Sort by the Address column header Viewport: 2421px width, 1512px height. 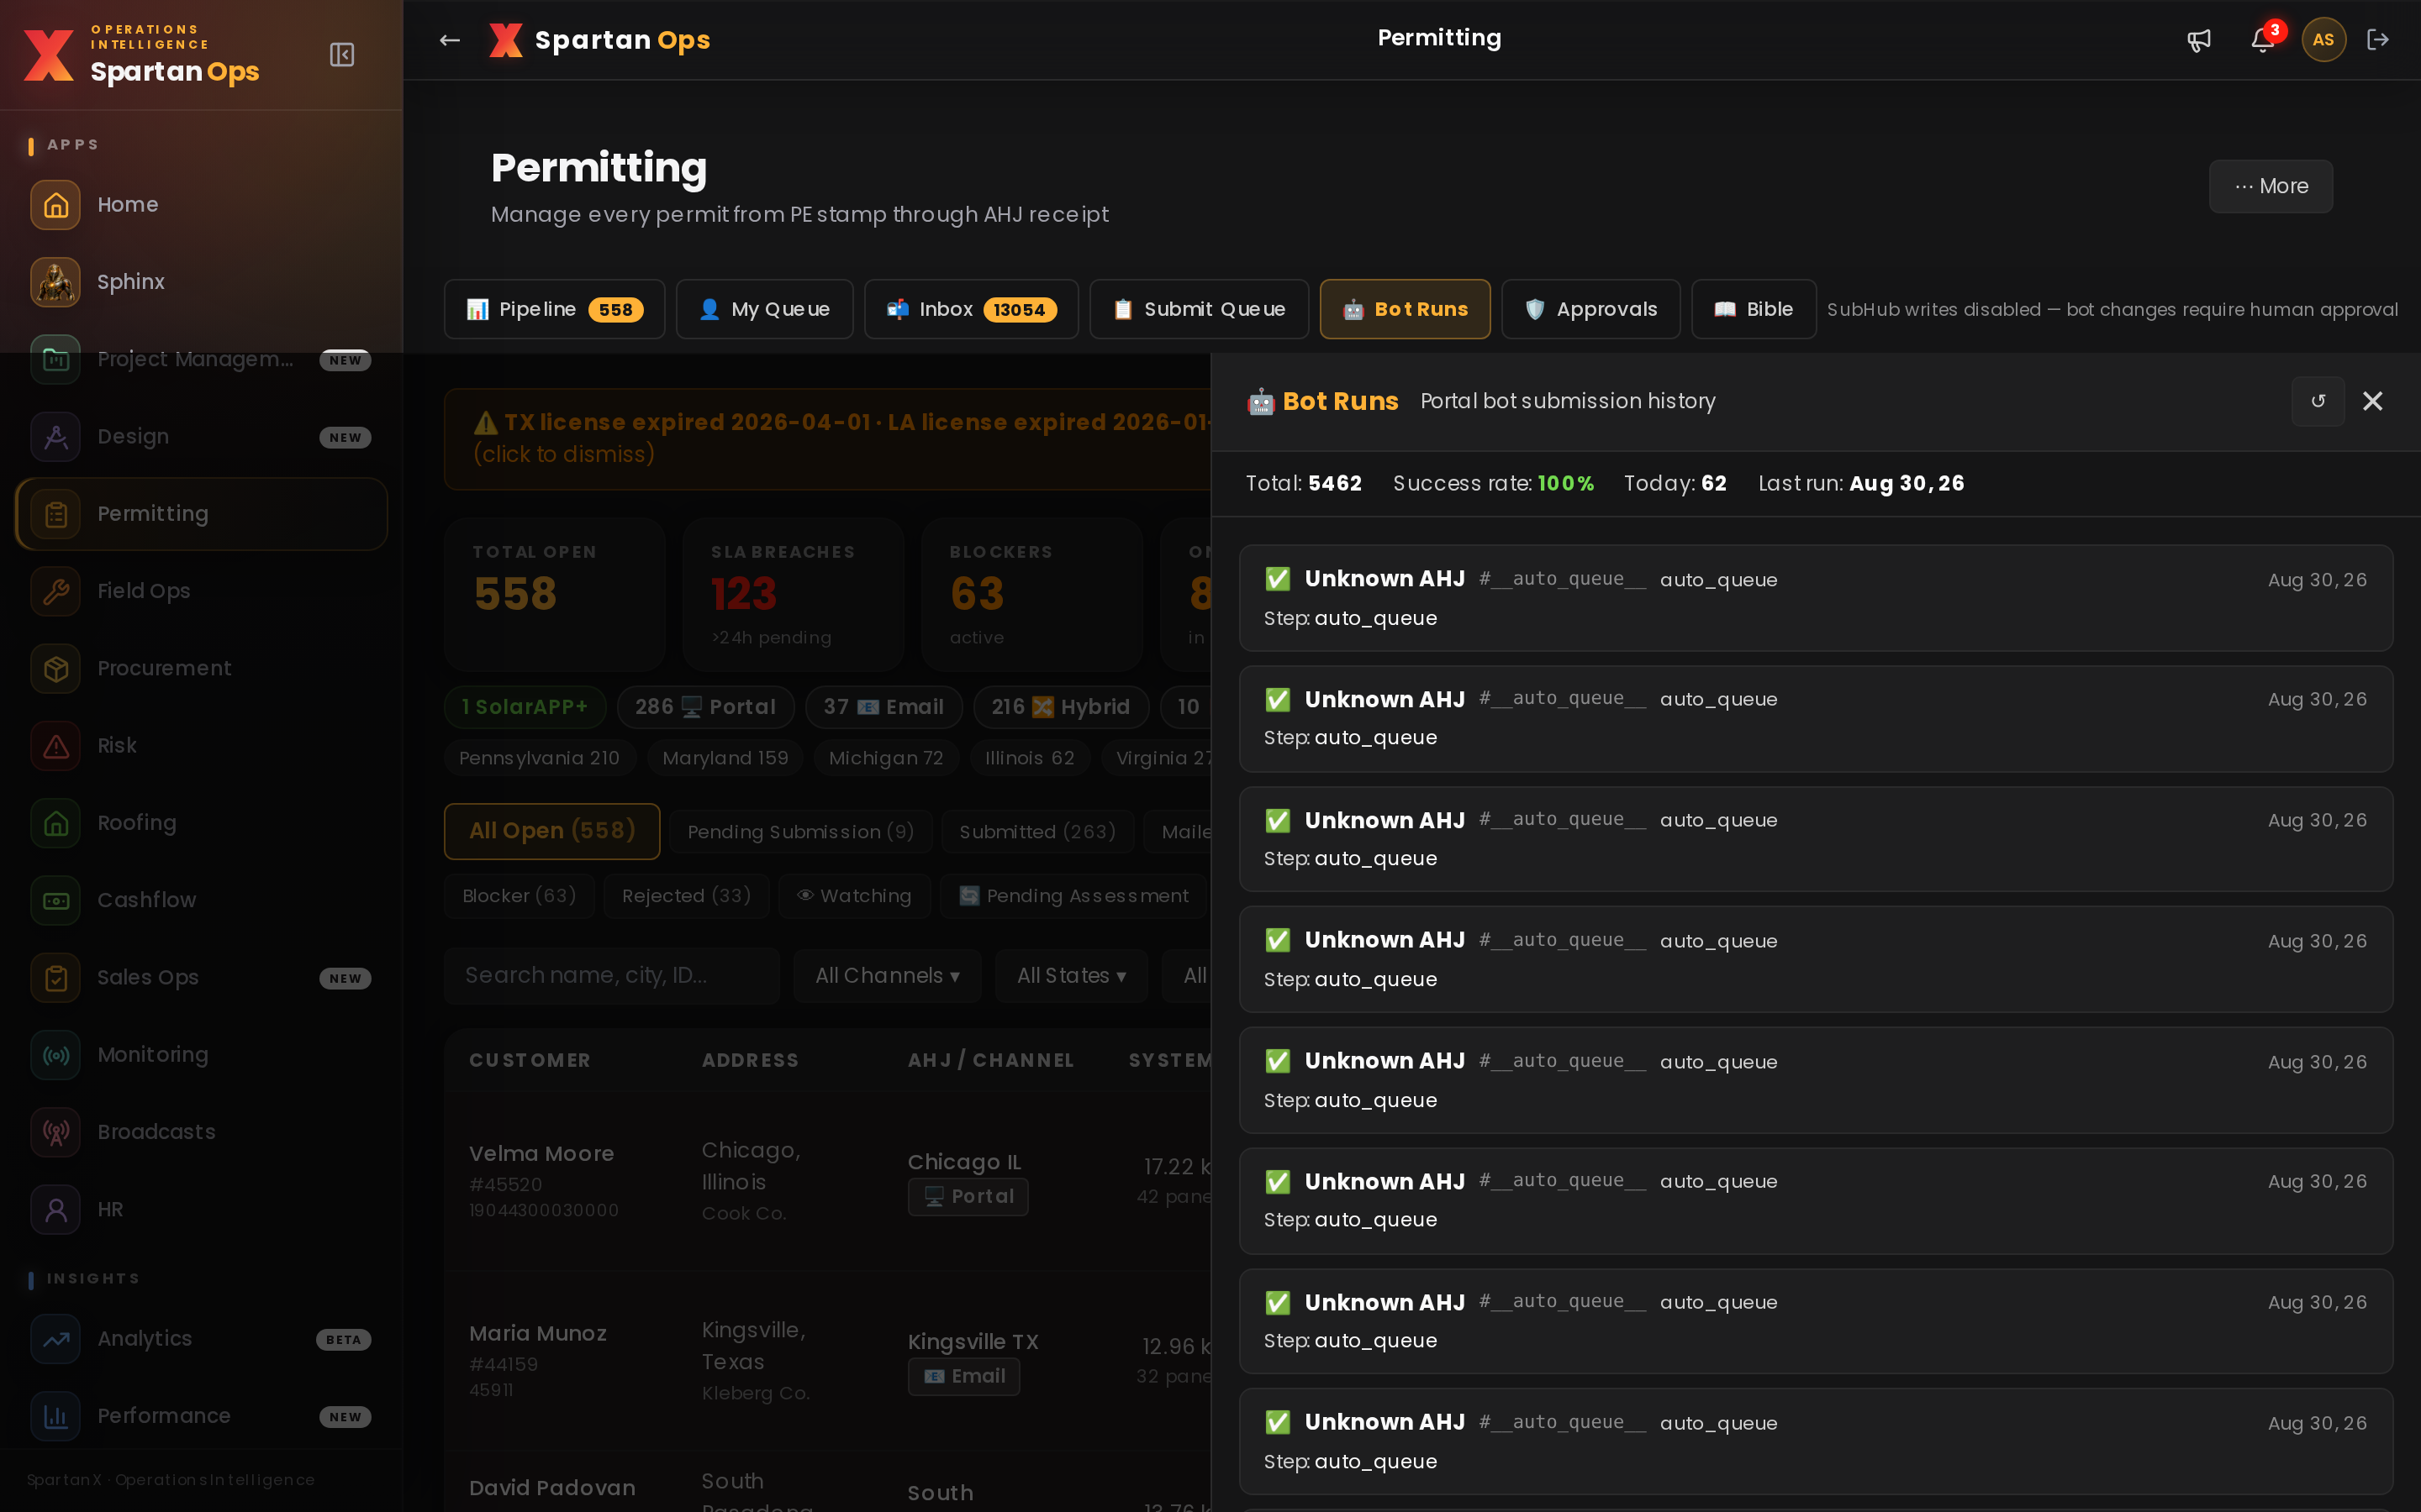click(x=751, y=1061)
